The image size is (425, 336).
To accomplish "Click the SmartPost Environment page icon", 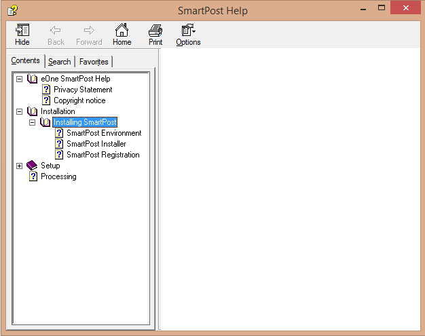I will coord(59,133).
